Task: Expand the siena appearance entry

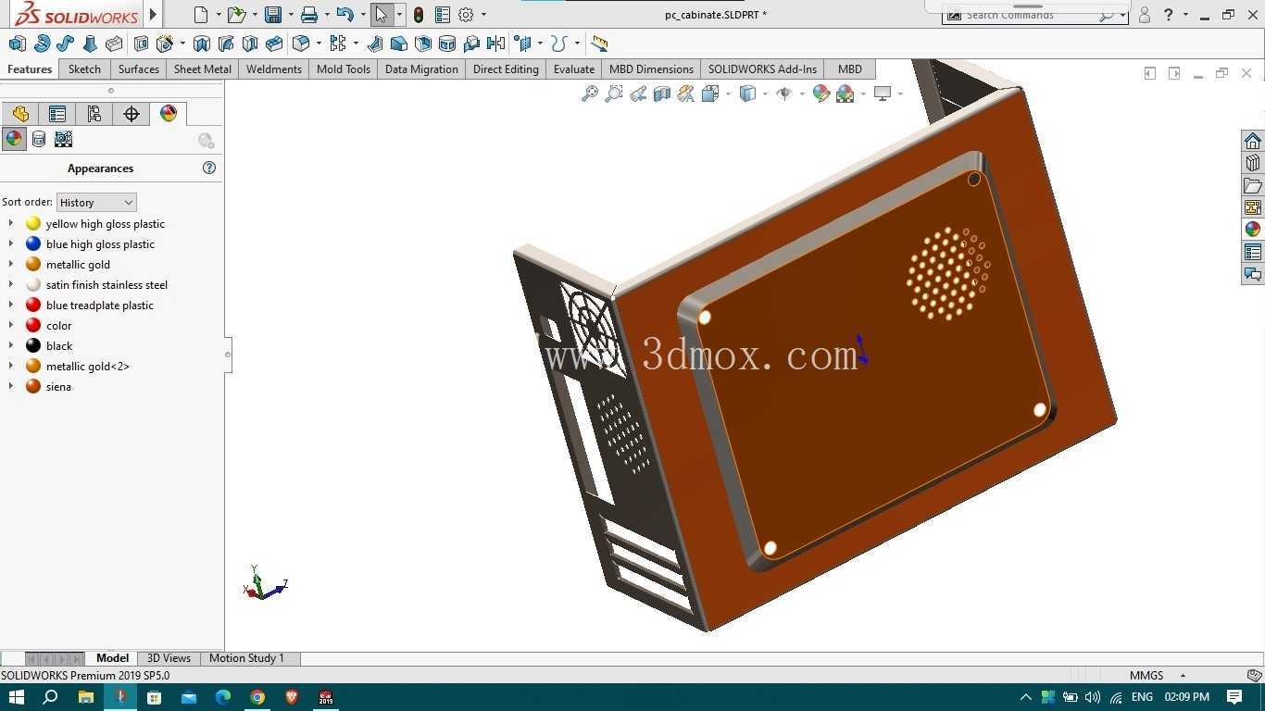Action: pyautogui.click(x=10, y=386)
